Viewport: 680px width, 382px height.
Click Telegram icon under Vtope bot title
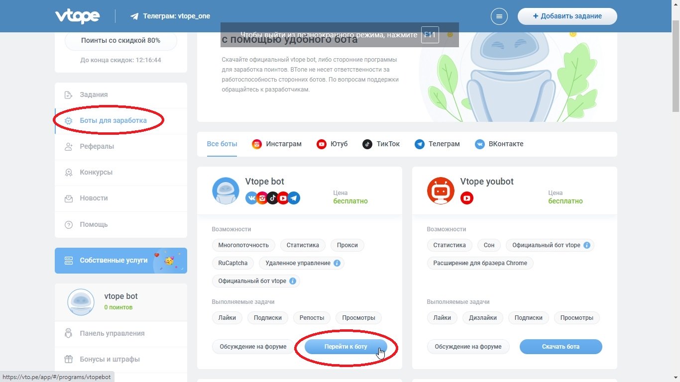294,198
